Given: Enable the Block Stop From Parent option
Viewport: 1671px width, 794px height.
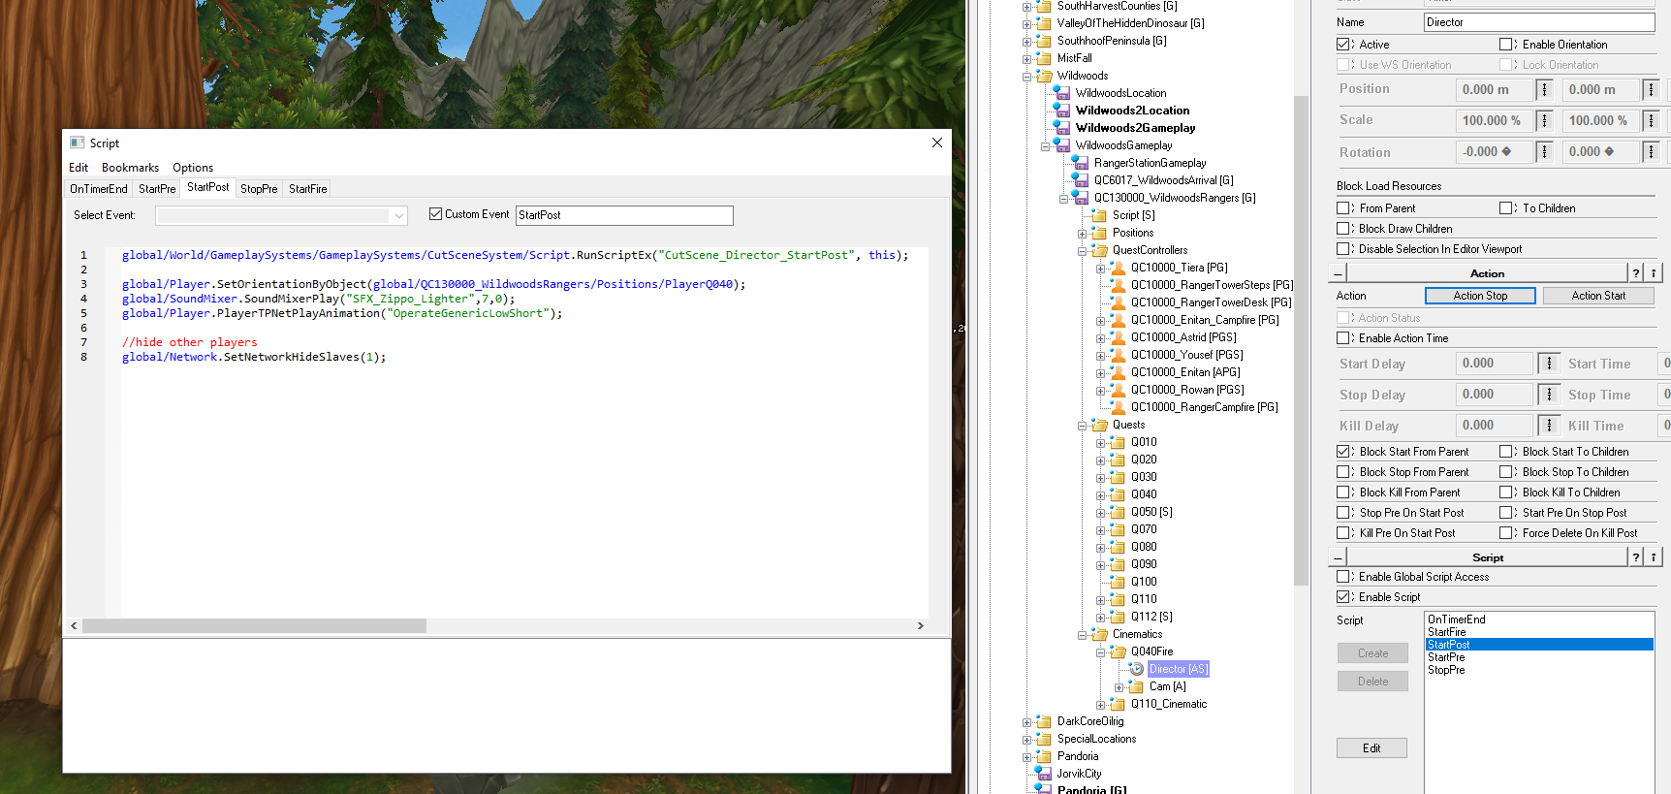Looking at the screenshot, I should pos(1343,472).
